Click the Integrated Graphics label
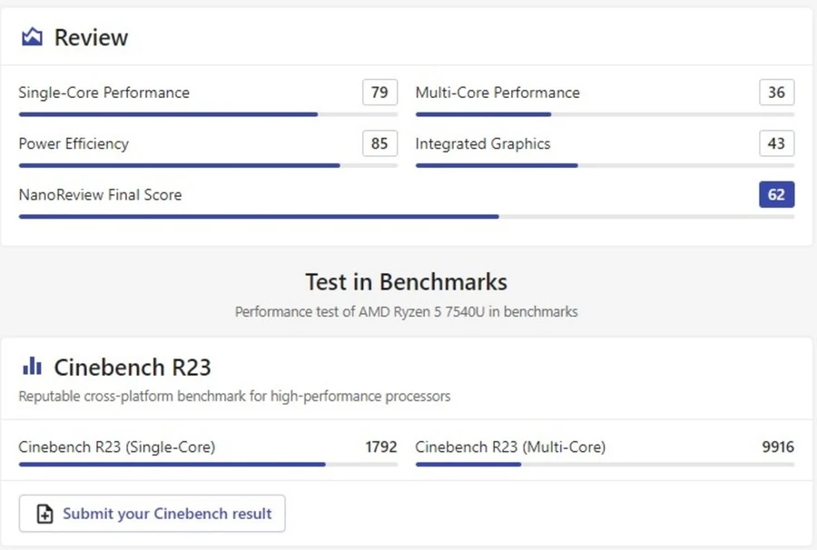Screen dimensions: 817x550 click(x=483, y=143)
